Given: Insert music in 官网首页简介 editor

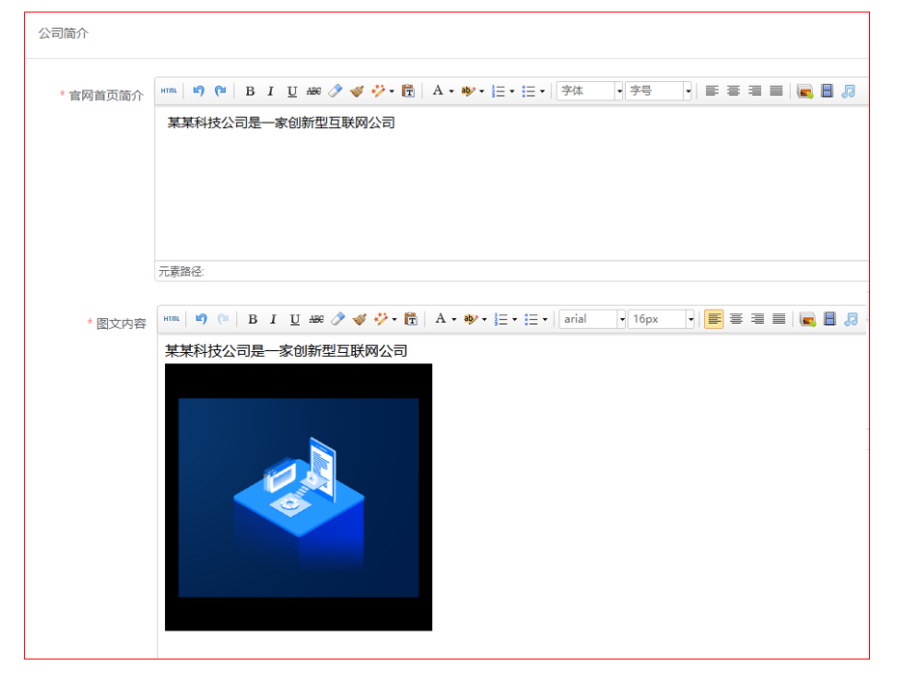Looking at the screenshot, I should point(849,91).
